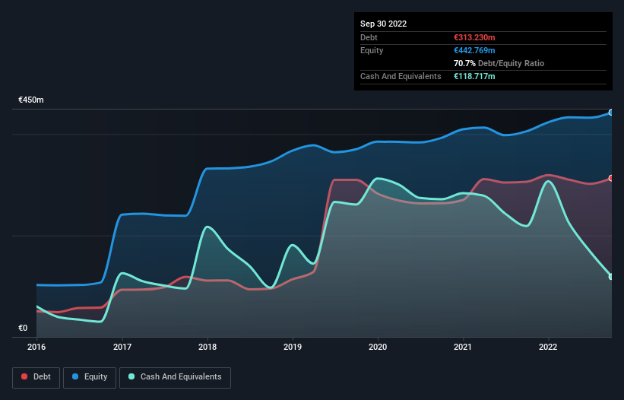Select the 2017 axis label

[122, 347]
